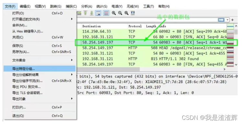
Task: Choose 另存为(A)... menu entry
Action: (x=40, y=52)
